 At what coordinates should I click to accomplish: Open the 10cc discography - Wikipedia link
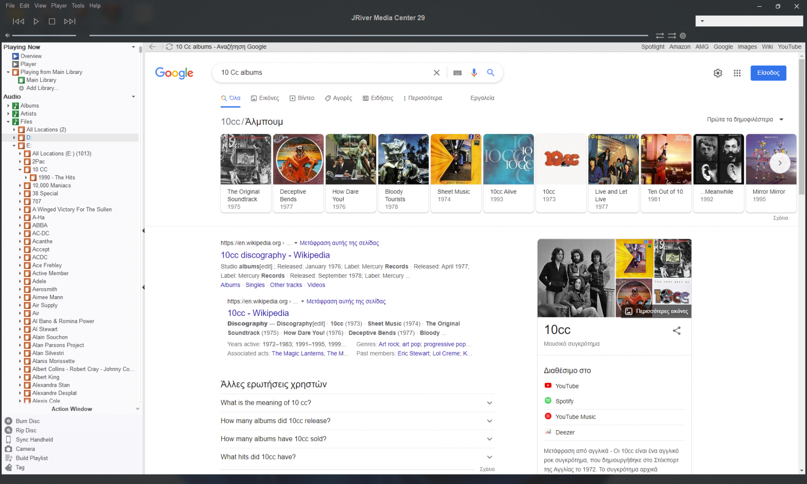click(x=275, y=255)
